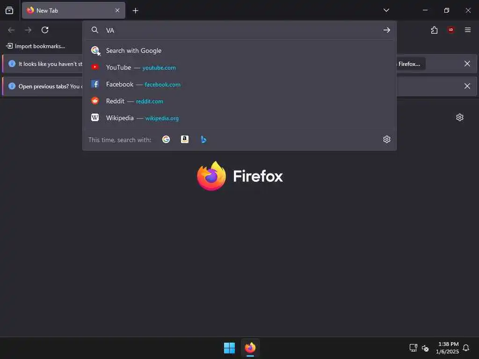Open the uBlock Origin extension icon

pos(451,30)
